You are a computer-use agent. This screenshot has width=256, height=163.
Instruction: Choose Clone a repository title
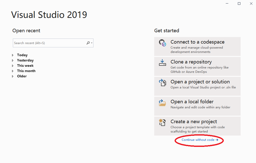pos(191,62)
